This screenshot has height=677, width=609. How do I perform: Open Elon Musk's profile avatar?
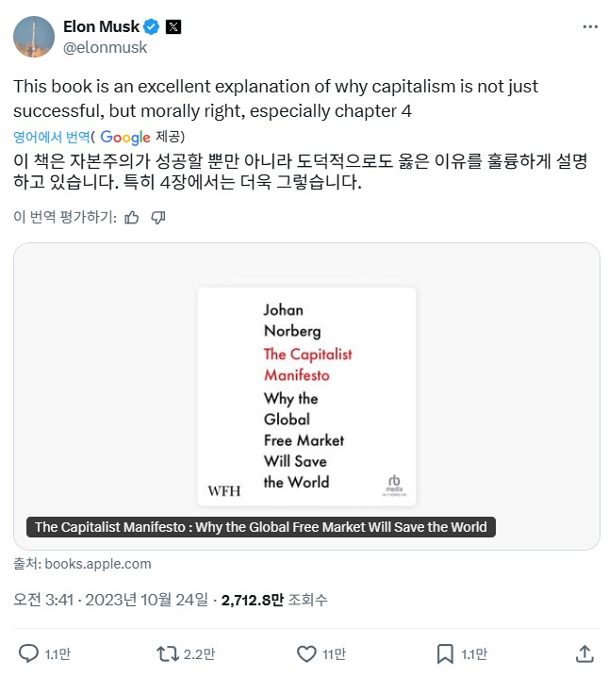33,36
